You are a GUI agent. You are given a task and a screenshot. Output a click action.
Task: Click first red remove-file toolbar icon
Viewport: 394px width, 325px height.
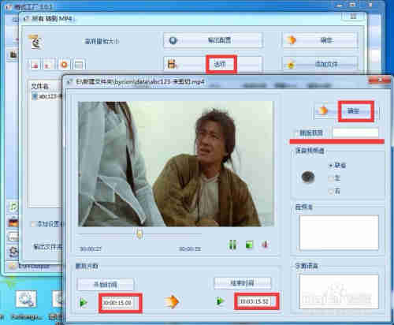coord(35,65)
